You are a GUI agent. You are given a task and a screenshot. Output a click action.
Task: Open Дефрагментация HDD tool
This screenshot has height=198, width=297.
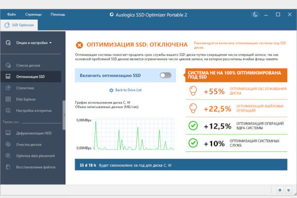[x=34, y=133]
